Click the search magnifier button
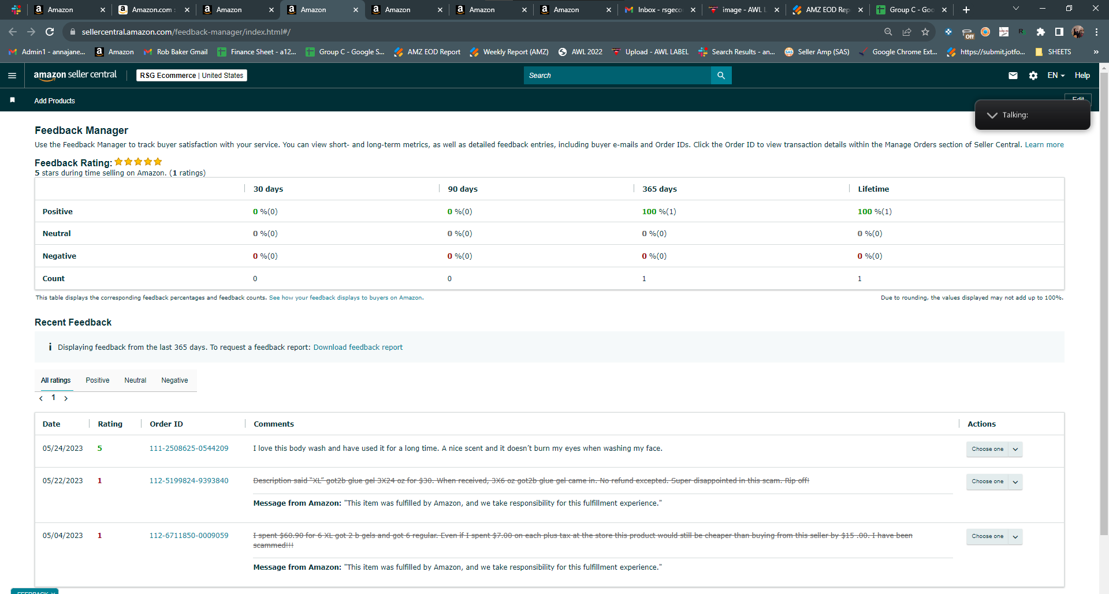This screenshot has width=1109, height=594. coord(721,76)
